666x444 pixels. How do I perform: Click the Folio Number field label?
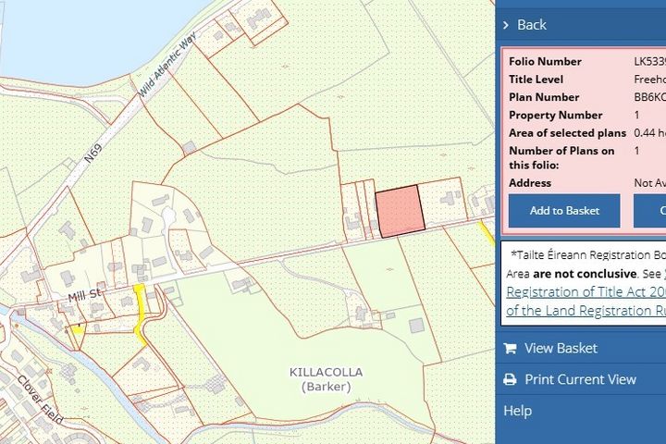(545, 62)
